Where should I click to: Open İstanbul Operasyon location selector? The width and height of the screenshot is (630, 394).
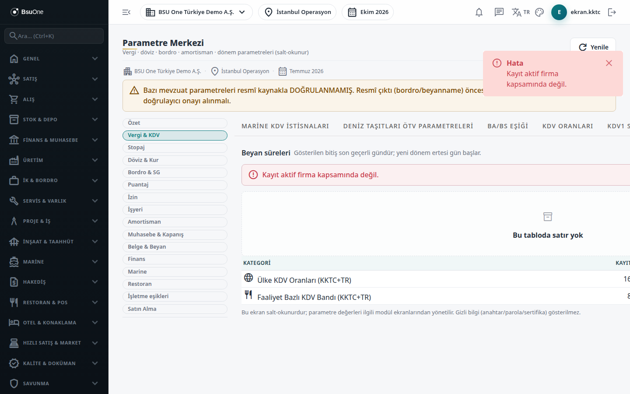297,12
